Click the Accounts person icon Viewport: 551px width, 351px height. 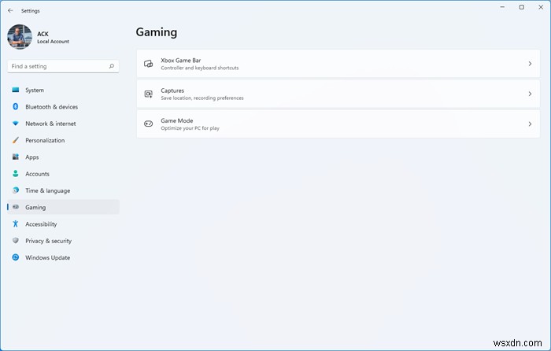point(16,174)
